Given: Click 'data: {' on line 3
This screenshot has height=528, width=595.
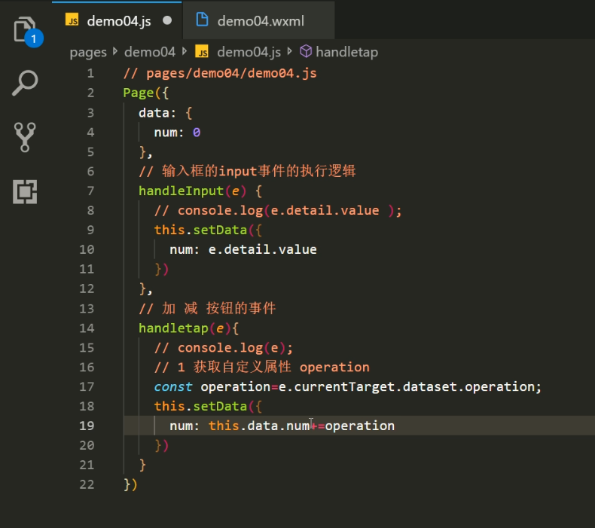Looking at the screenshot, I should click(x=166, y=113).
